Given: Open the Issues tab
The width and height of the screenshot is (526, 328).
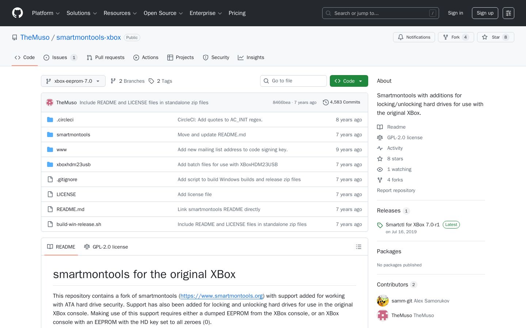Looking at the screenshot, I should point(60,58).
